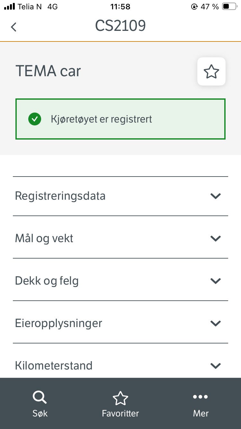The width and height of the screenshot is (241, 429).
Task: Tap the Søk magnifying glass icon
Action: click(40, 398)
